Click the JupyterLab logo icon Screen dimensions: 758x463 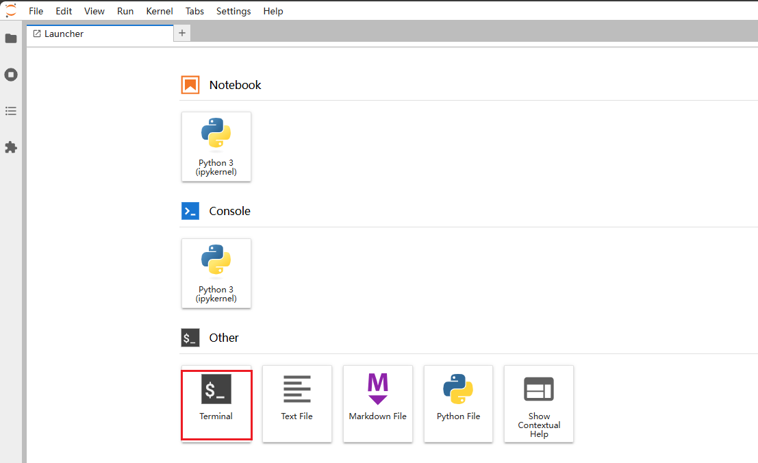coord(11,11)
